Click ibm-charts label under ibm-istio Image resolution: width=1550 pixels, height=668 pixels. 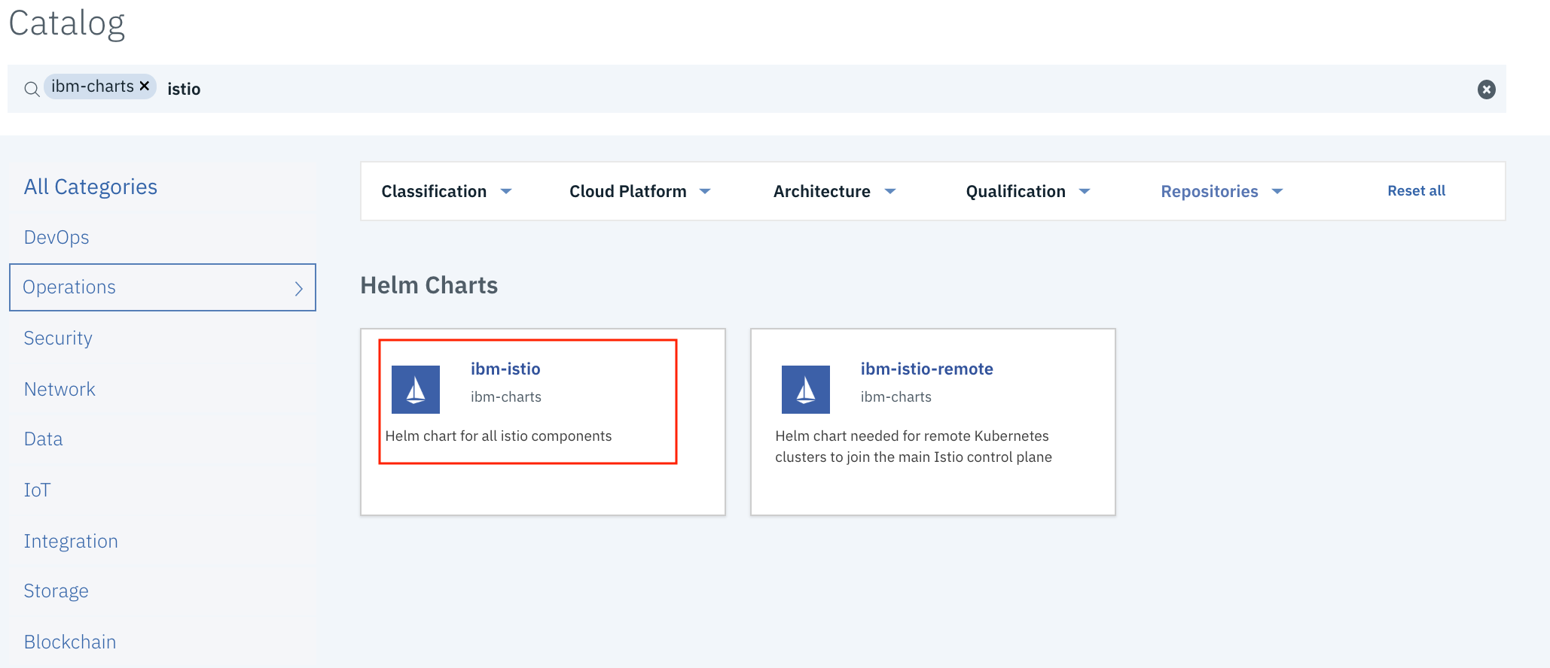(506, 397)
